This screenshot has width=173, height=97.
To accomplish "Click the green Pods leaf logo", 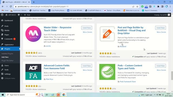I will (107, 72).
